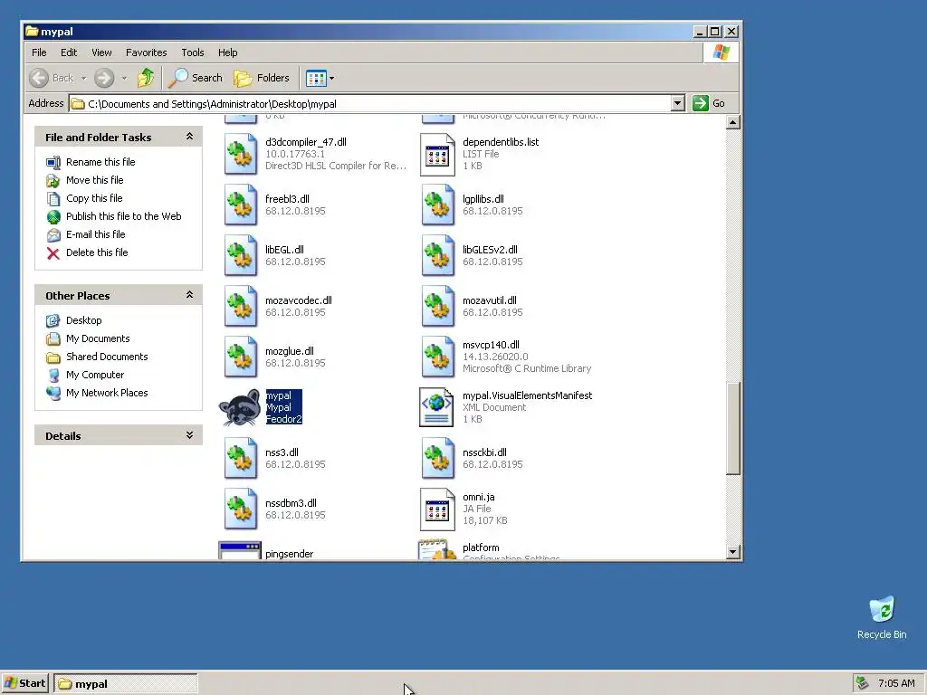
Task: Select the mypal.VisualElementsManifest XML icon
Action: click(437, 407)
